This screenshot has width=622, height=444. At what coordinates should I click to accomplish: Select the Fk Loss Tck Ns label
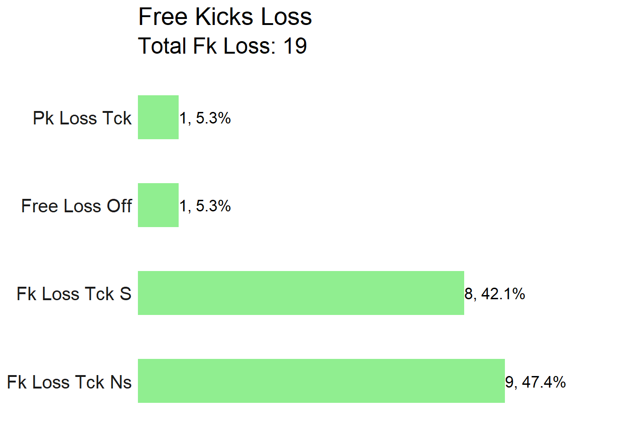(x=69, y=382)
